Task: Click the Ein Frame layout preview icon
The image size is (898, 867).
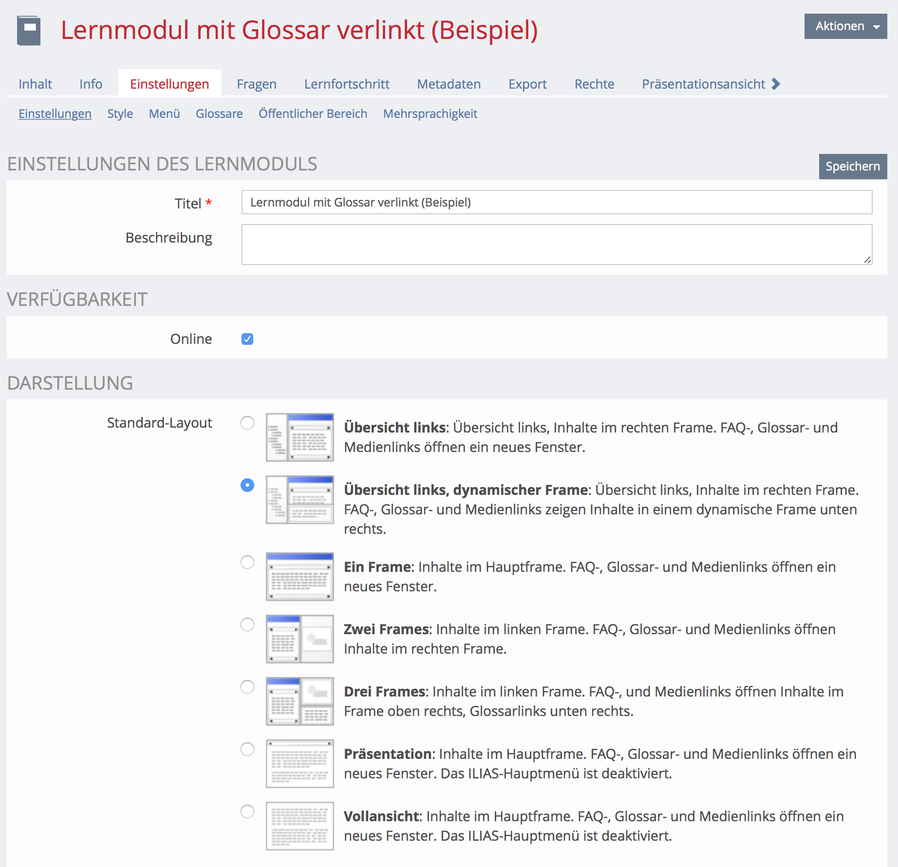Action: pyautogui.click(x=299, y=576)
